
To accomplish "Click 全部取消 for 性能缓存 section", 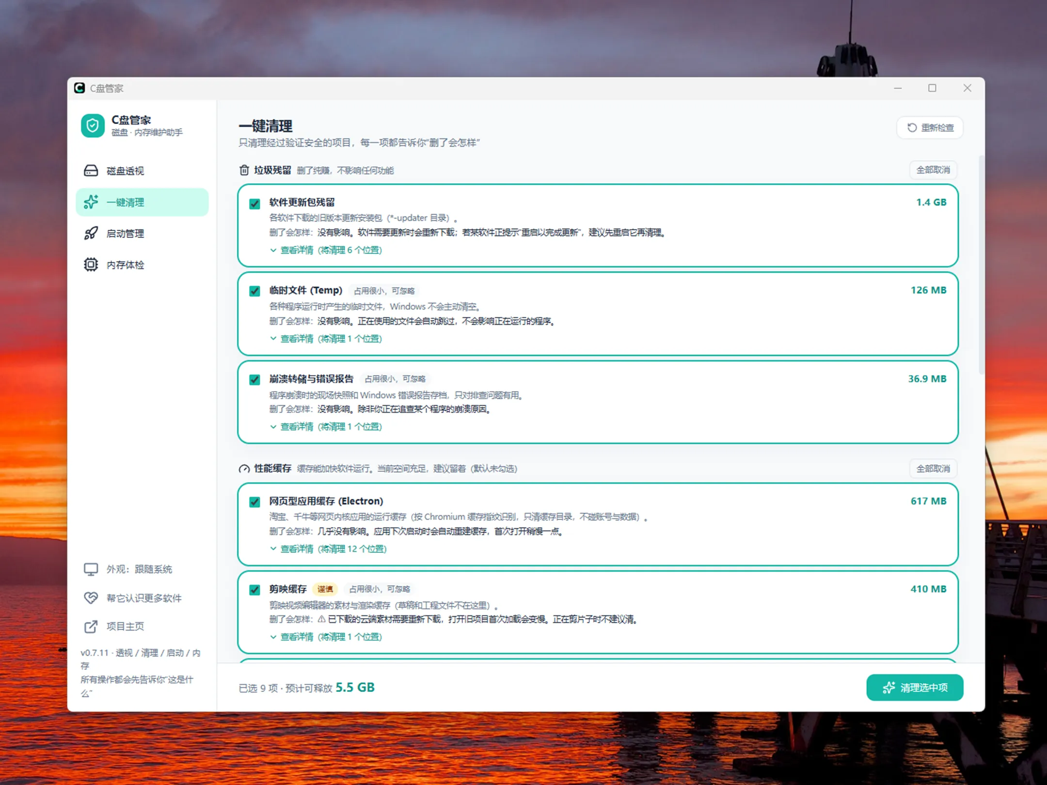I will [933, 469].
